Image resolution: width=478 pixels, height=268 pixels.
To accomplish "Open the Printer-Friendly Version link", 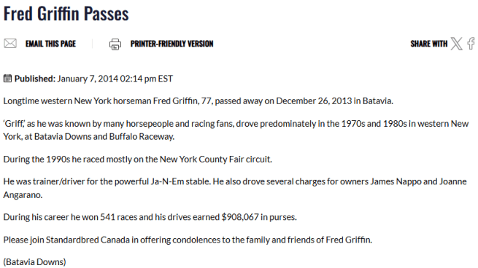I will pyautogui.click(x=172, y=44).
